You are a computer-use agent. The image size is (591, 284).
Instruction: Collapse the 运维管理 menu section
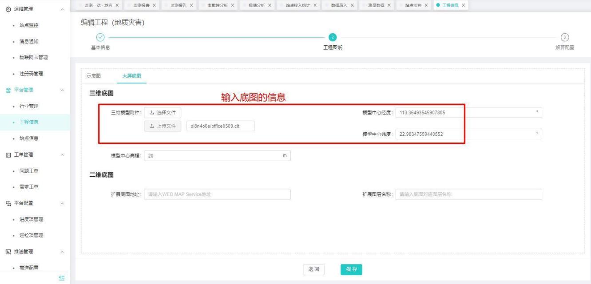pyautogui.click(x=62, y=9)
